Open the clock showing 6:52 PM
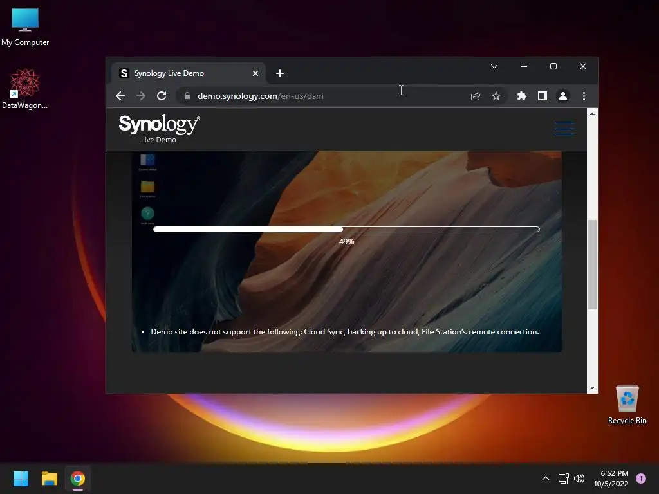This screenshot has height=494, width=659. tap(611, 479)
